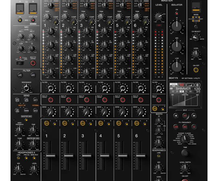218x181 pixels.
Task: Assign Beat FX to channel 2
Action: (69, 100)
